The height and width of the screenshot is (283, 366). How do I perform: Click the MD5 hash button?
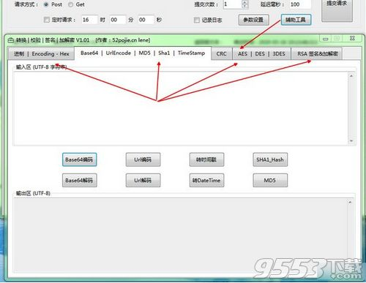click(270, 181)
